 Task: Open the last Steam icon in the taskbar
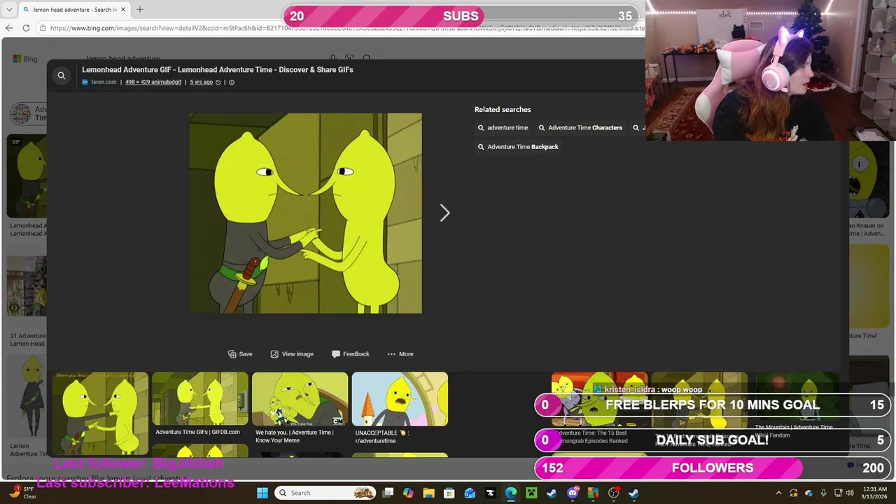(x=634, y=493)
